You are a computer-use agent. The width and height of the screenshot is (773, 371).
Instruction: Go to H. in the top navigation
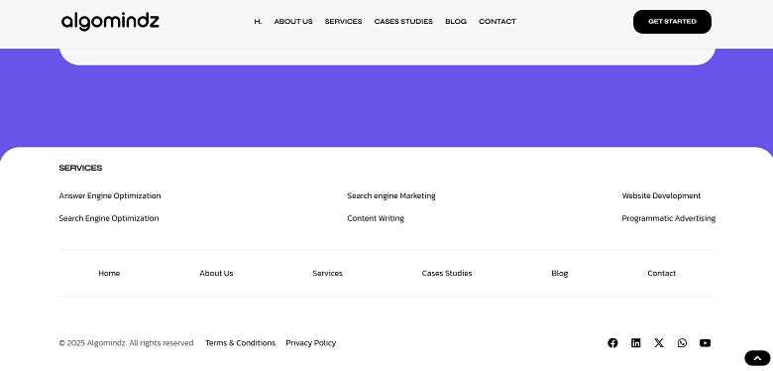coord(258,22)
